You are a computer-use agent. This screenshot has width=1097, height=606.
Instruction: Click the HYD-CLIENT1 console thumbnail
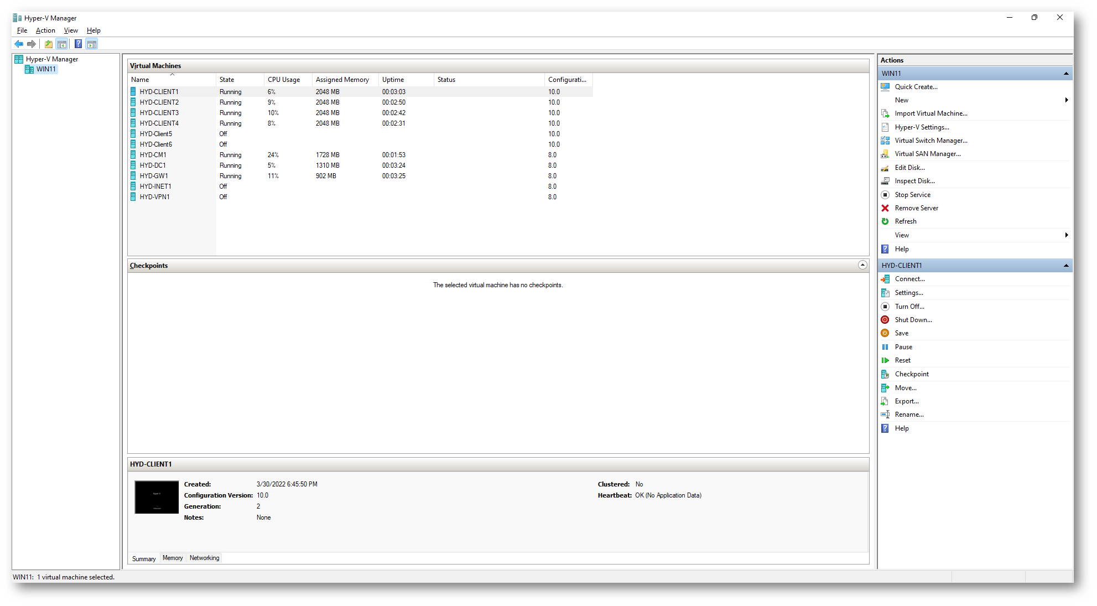[157, 497]
